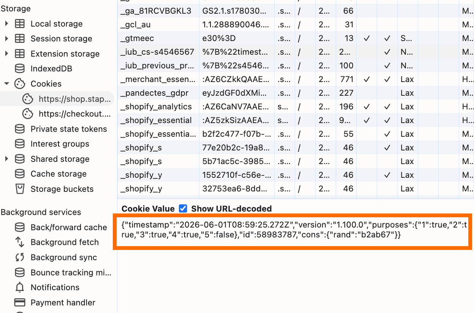Select the _gcl_au cookie row
Viewport: 474px width, 313px height.
tap(295, 25)
